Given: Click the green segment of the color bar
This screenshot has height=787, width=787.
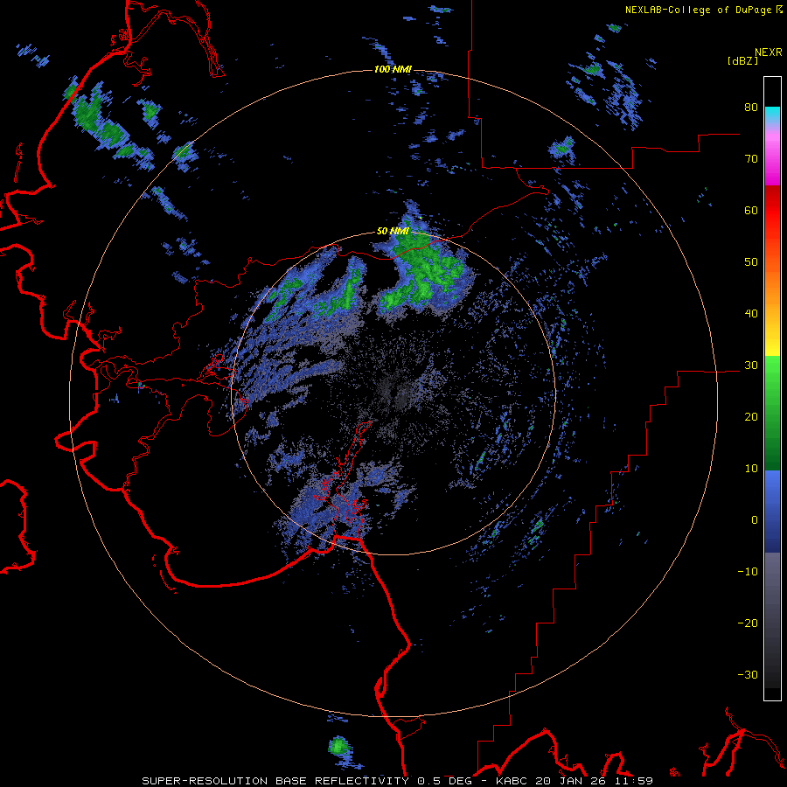Looking at the screenshot, I should [x=772, y=413].
